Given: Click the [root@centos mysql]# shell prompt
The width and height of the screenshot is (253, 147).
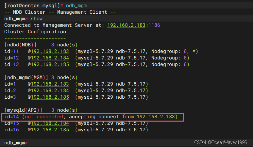Looking at the screenshot, I should [34, 6].
